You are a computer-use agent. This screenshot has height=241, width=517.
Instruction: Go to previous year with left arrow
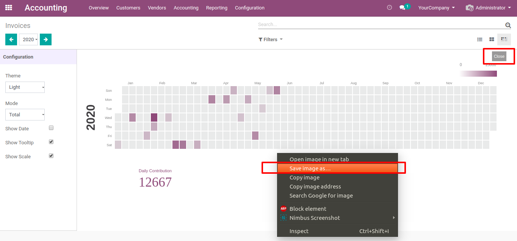click(11, 39)
